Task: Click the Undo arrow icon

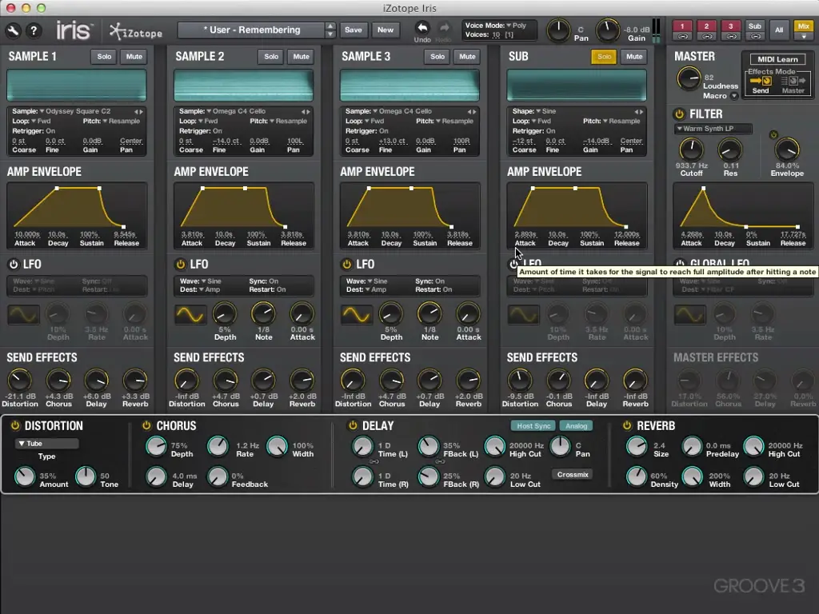Action: pyautogui.click(x=422, y=28)
